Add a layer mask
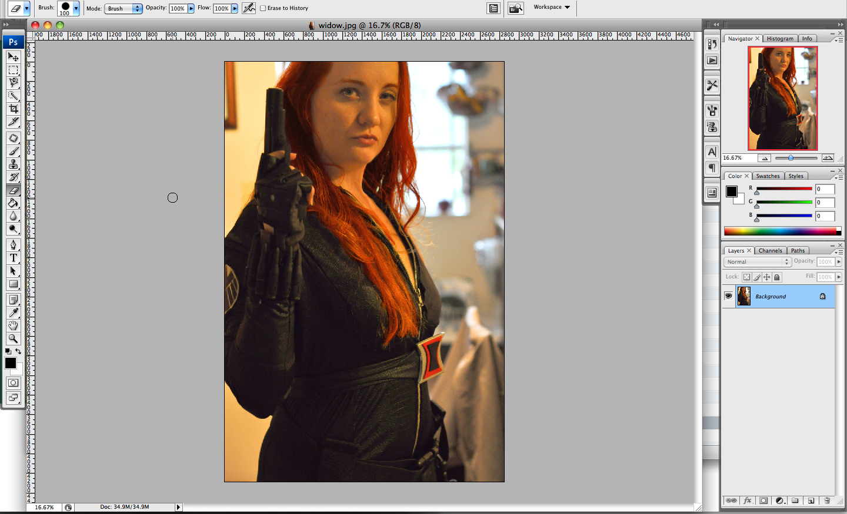Image resolution: width=847 pixels, height=514 pixels. tap(763, 500)
